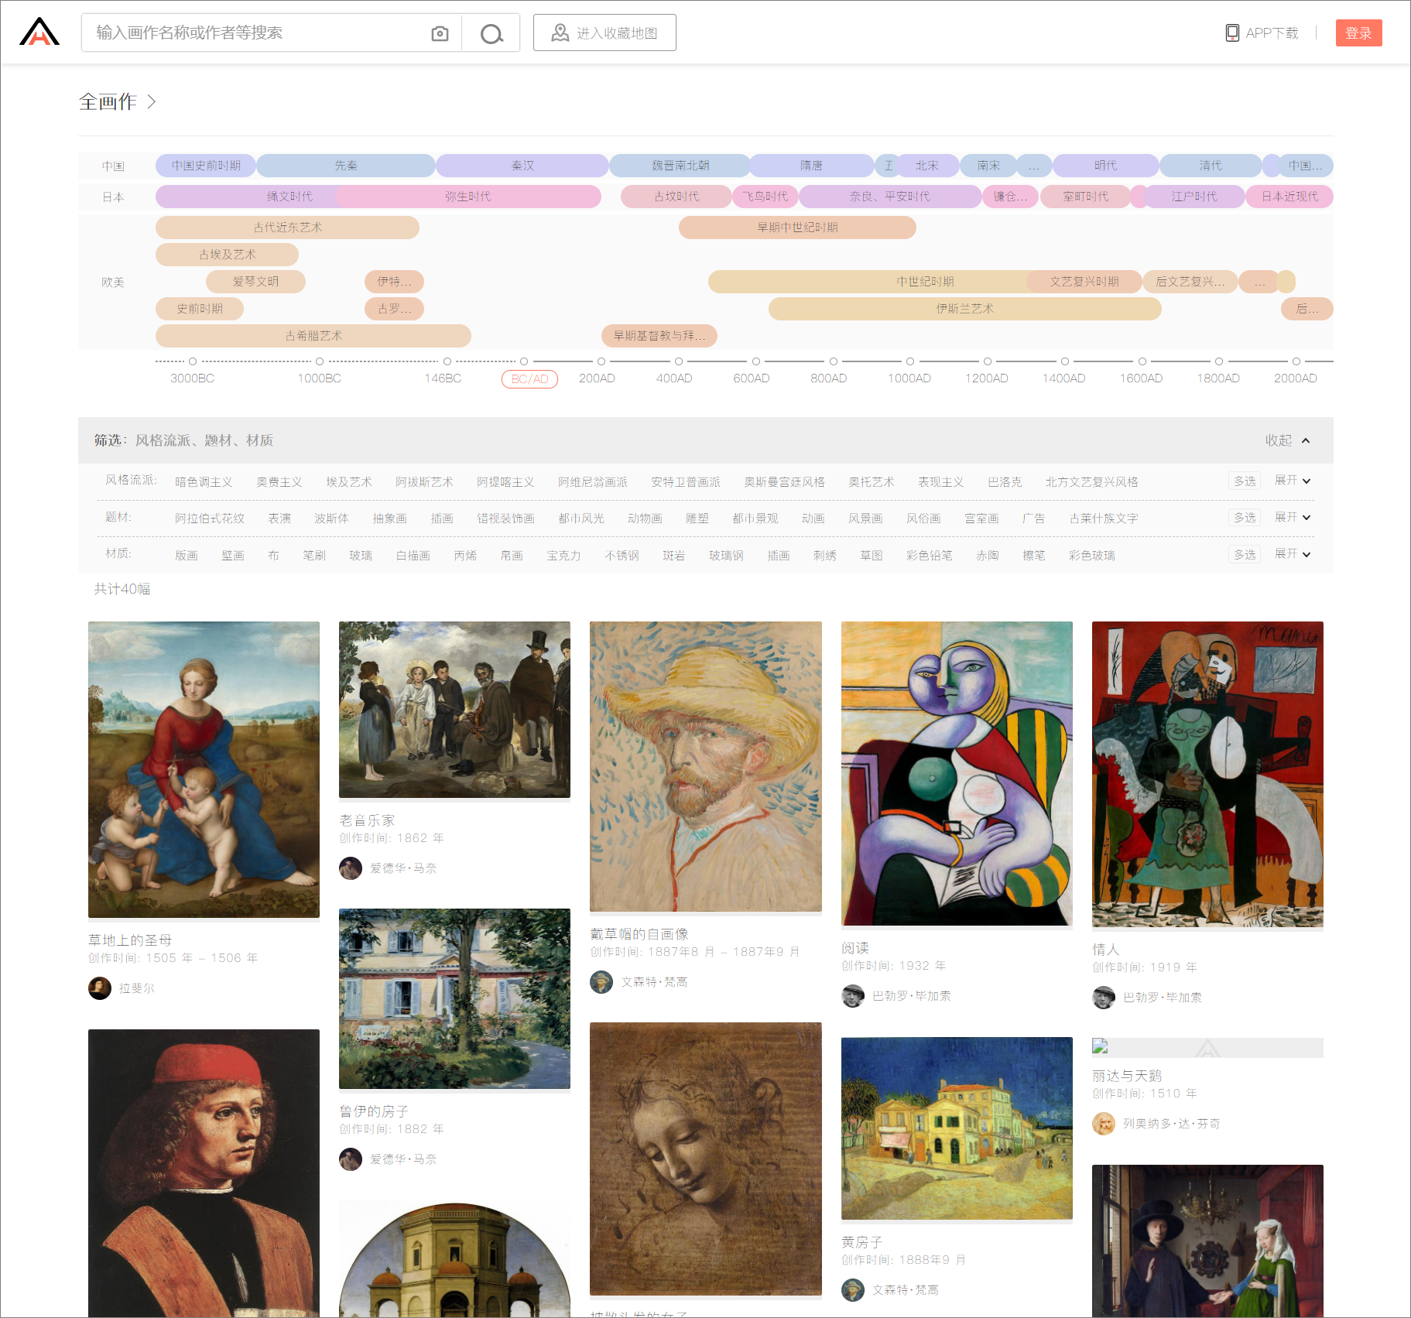Click avatar for 老音乐家 artist 马奈
The height and width of the screenshot is (1318, 1411).
[351, 868]
